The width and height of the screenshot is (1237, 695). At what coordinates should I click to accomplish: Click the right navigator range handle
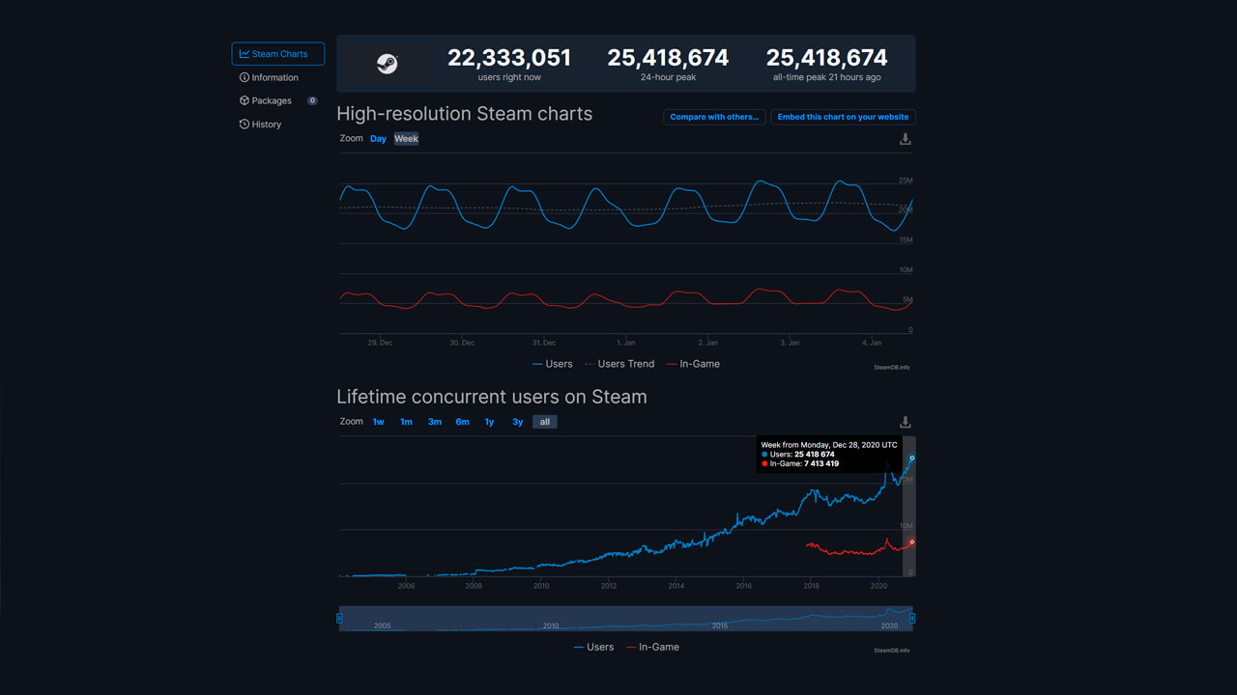tap(912, 618)
